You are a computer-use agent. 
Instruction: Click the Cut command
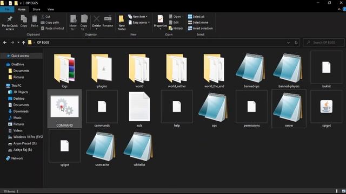[45, 17]
